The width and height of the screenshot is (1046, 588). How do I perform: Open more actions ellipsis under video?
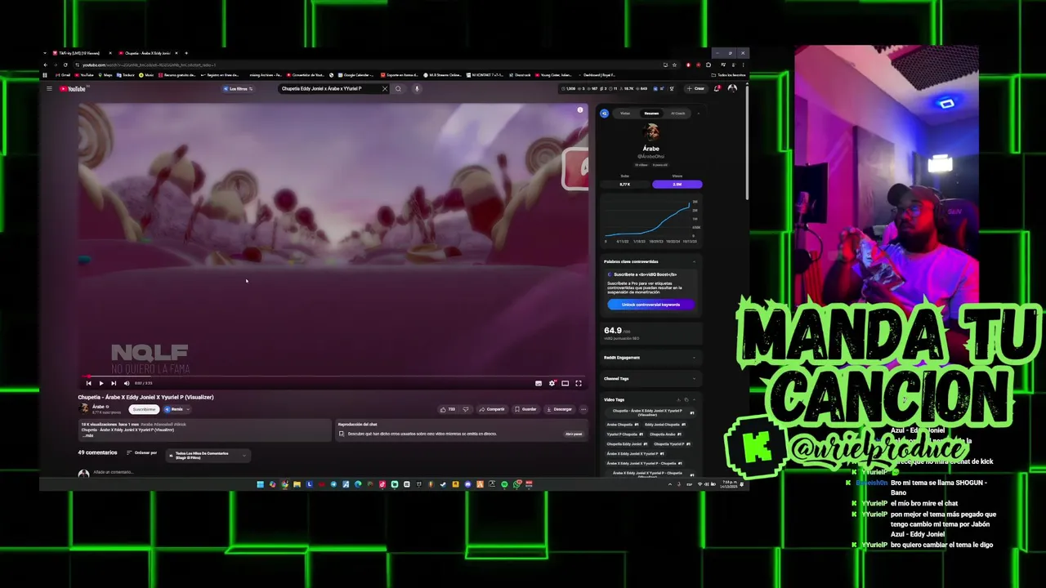pyautogui.click(x=583, y=409)
